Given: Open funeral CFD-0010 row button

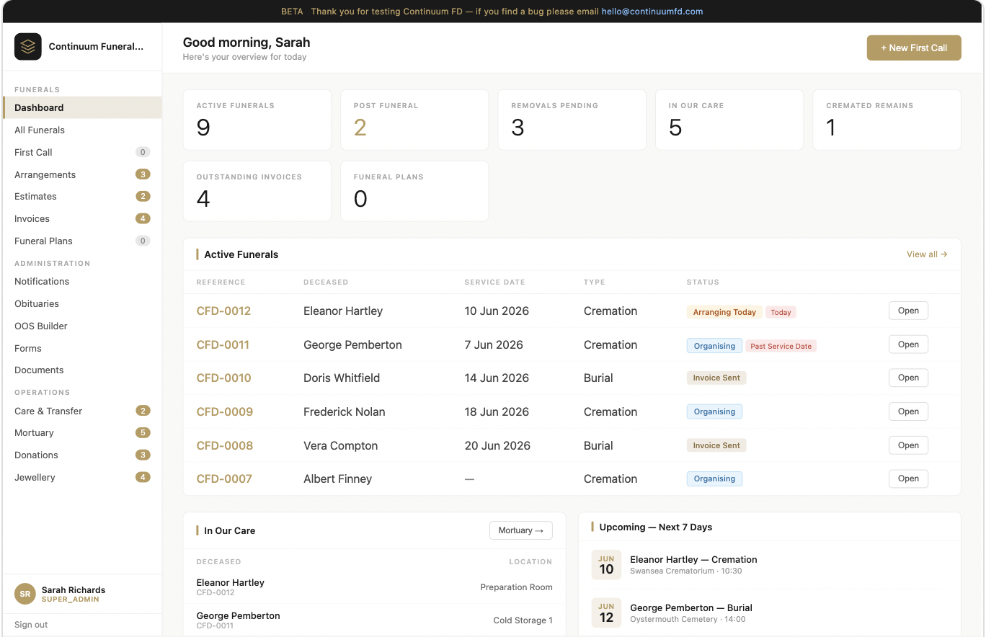Looking at the screenshot, I should (x=908, y=378).
